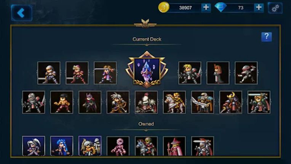
Task: Pick the shirtless martial artist card
Action: tap(62, 102)
